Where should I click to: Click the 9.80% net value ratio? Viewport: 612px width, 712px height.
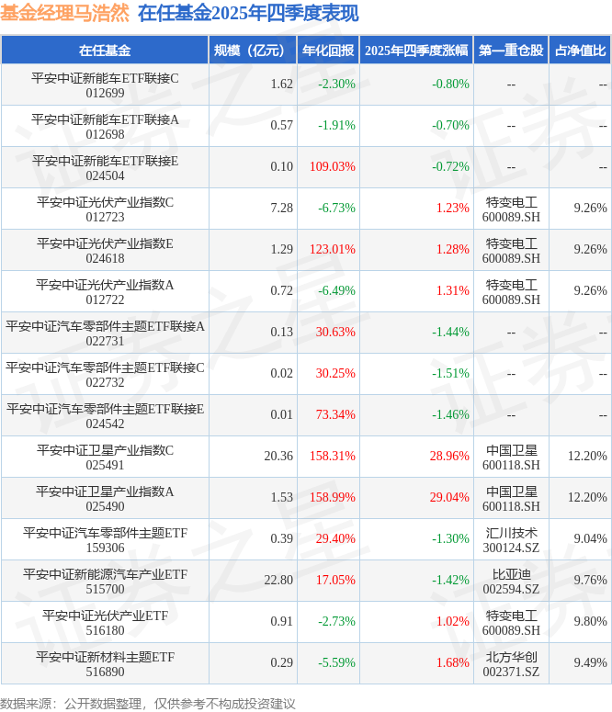590,621
